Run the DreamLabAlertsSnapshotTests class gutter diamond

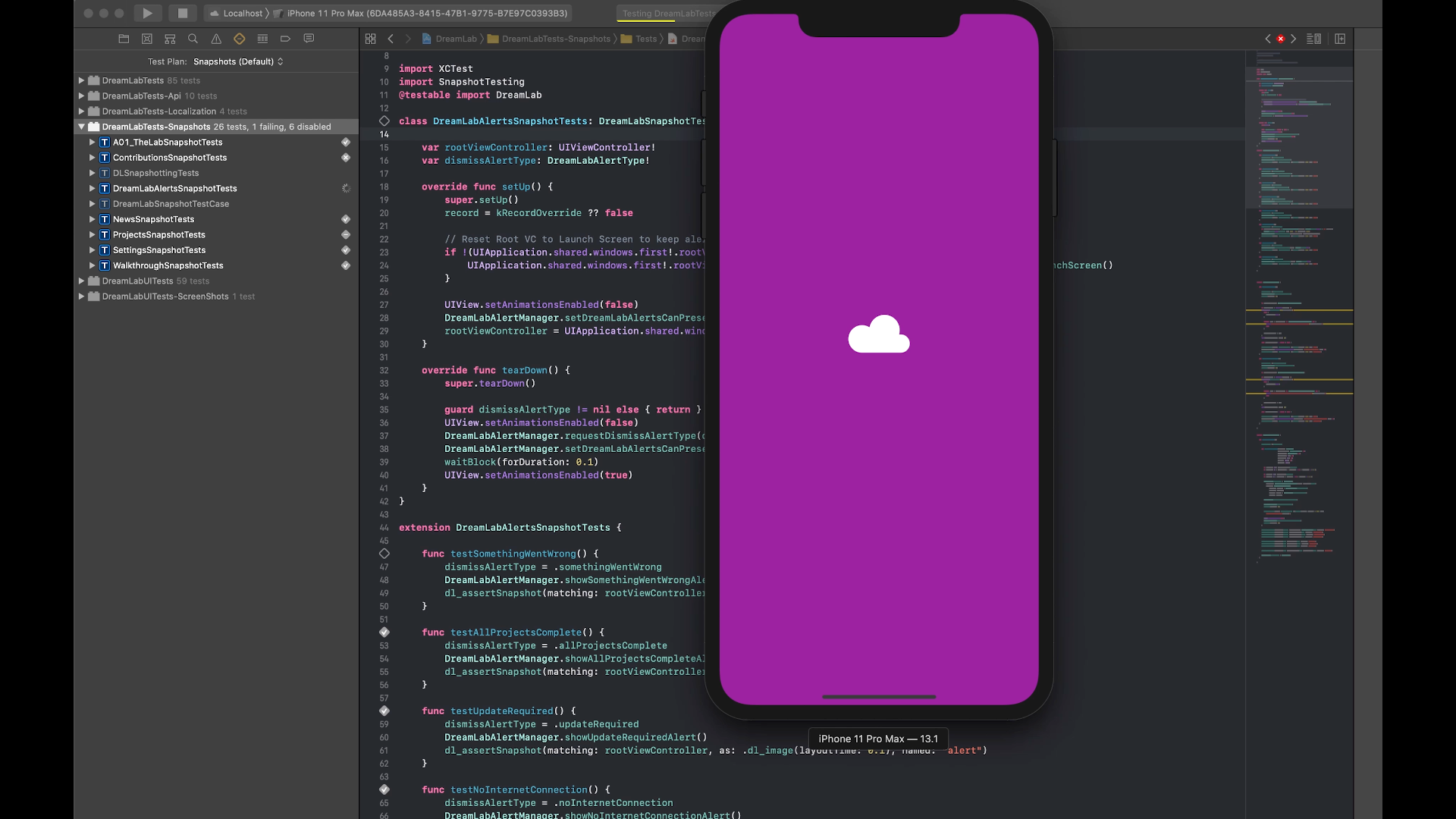384,121
